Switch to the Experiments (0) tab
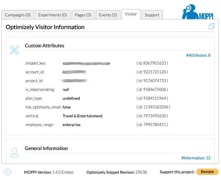 [x=53, y=15]
